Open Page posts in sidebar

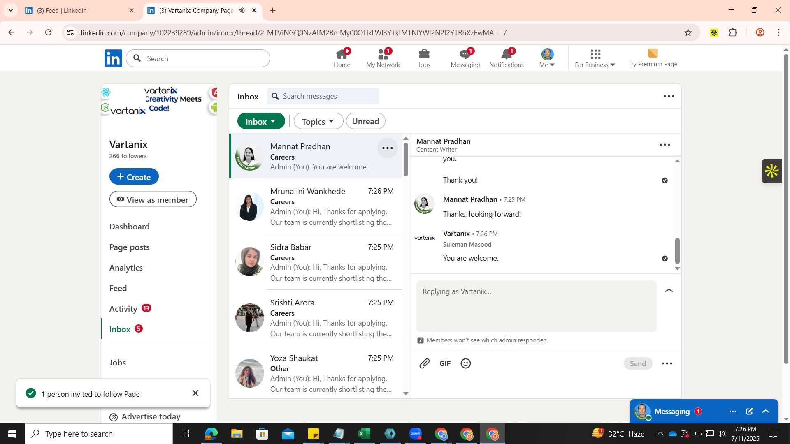[129, 247]
